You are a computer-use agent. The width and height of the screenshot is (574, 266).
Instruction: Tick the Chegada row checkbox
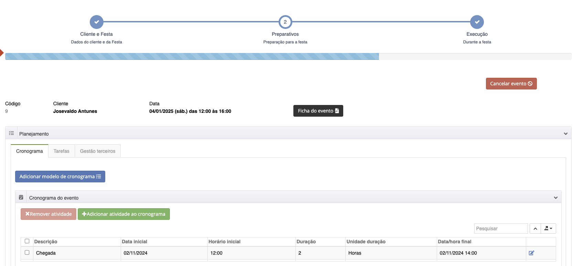(x=27, y=253)
